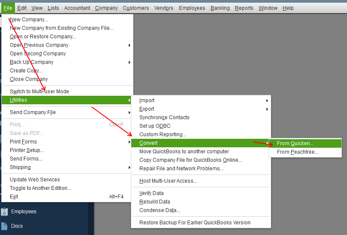
Task: Open the Lists menu
Action: pos(53,8)
